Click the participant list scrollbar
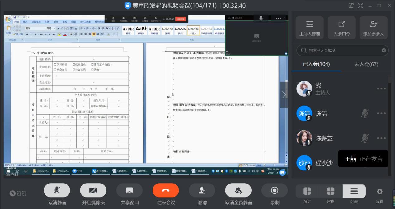This screenshot has height=209, width=395. click(390, 124)
